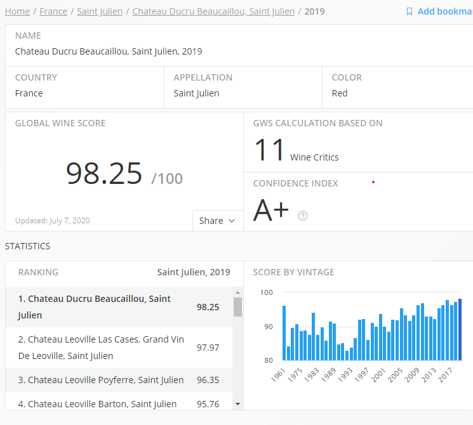Select ranking row 2 Chateau Leoville Las Cases

point(119,348)
